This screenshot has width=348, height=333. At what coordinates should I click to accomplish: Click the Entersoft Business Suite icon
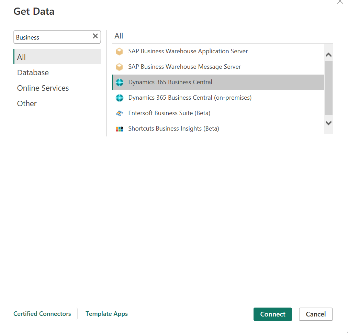[x=120, y=113]
